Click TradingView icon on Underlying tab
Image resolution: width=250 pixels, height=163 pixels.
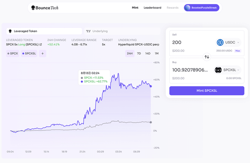point(88,31)
